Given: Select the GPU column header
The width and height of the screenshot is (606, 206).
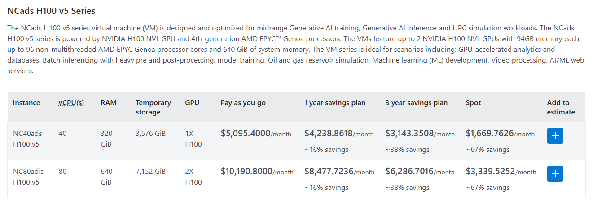Looking at the screenshot, I should point(192,103).
